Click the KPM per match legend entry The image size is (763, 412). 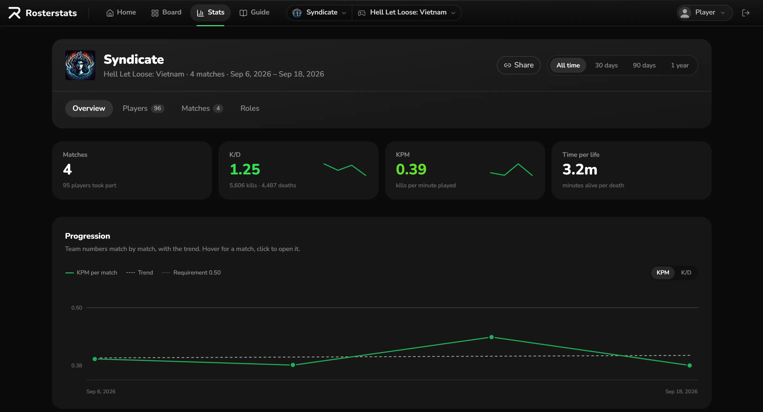click(x=91, y=273)
